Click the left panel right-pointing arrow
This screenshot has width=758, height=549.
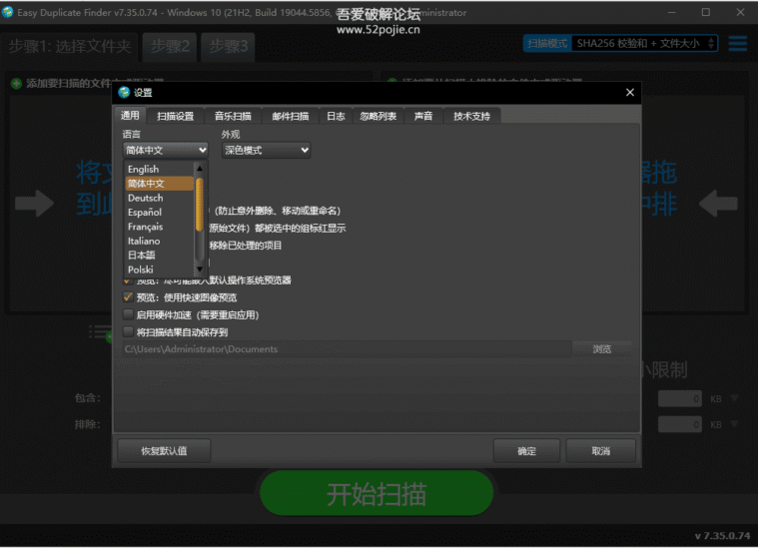[x=34, y=204]
